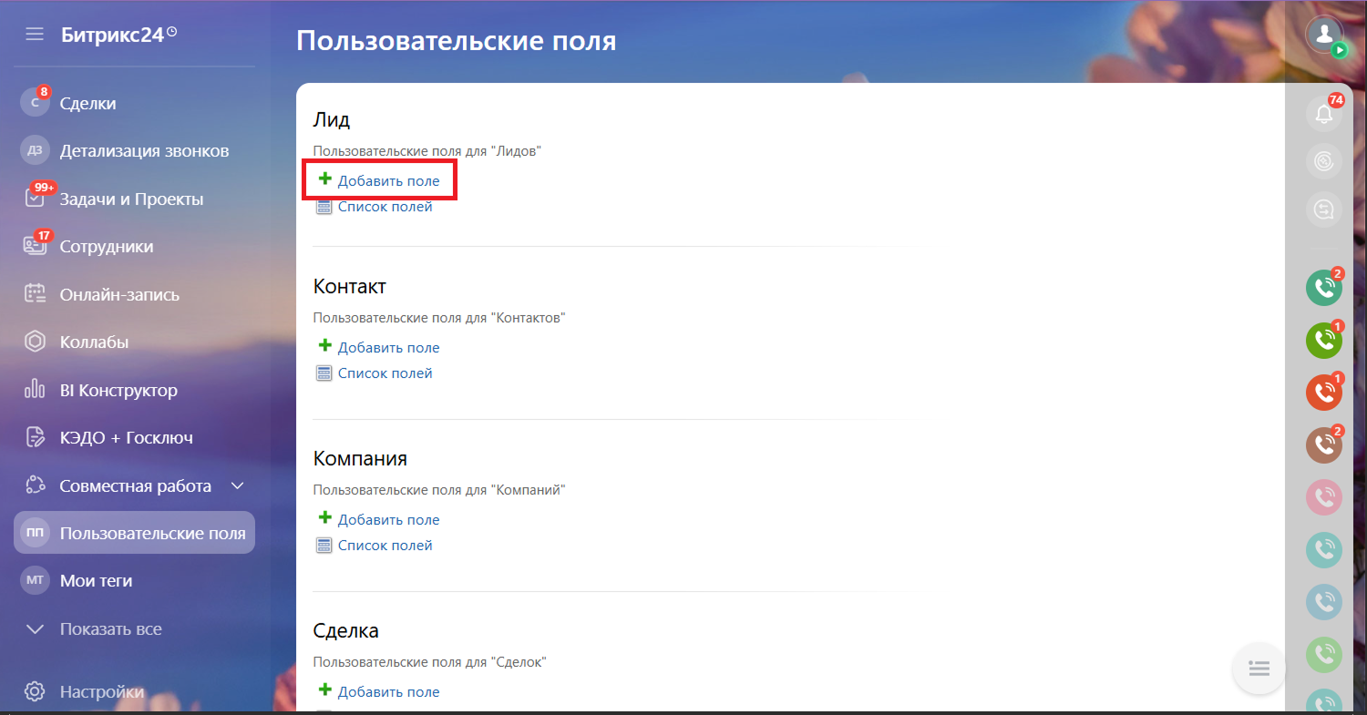The height and width of the screenshot is (715, 1367).
Task: Select Мои теги in sidebar
Action: tap(96, 580)
